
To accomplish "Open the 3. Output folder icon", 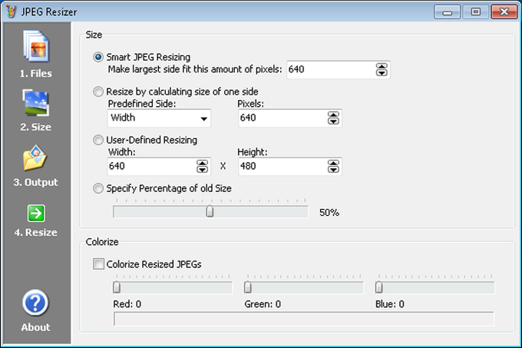I will tap(35, 157).
